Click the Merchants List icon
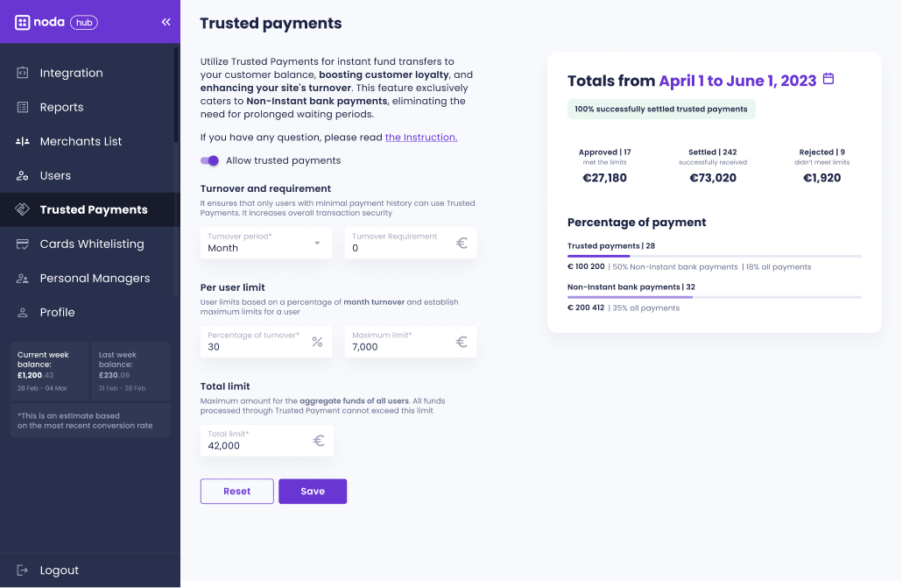The image size is (902, 588). click(23, 141)
